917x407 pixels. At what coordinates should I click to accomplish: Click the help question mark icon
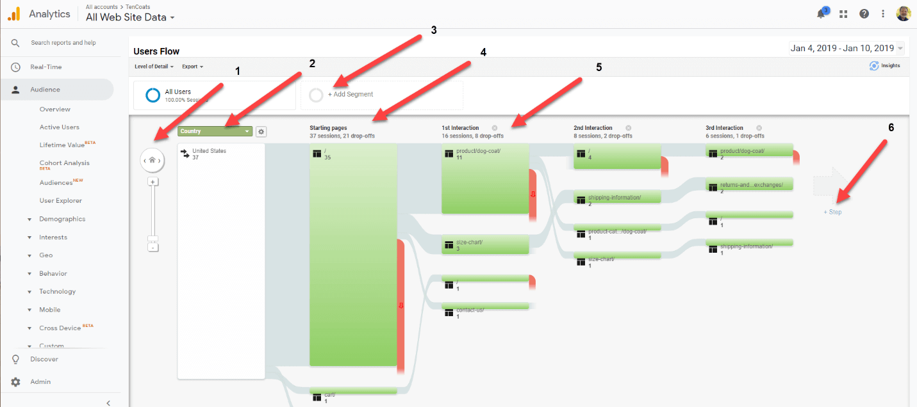click(x=864, y=13)
